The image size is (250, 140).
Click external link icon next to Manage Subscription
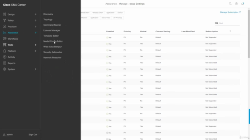click(239, 12)
